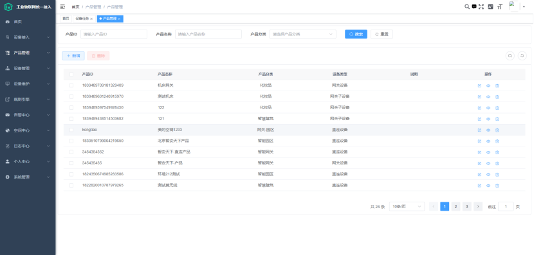The image size is (534, 255).
Task: Edit the product named 122
Action: 479,108
